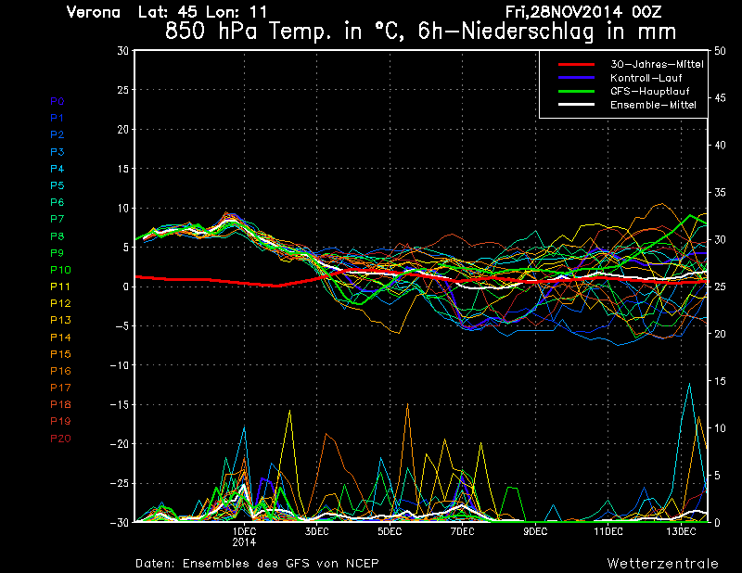Click the 'Lat: 45 Lon: 11' coordinates text
742x573 pixels.
pyautogui.click(x=202, y=12)
